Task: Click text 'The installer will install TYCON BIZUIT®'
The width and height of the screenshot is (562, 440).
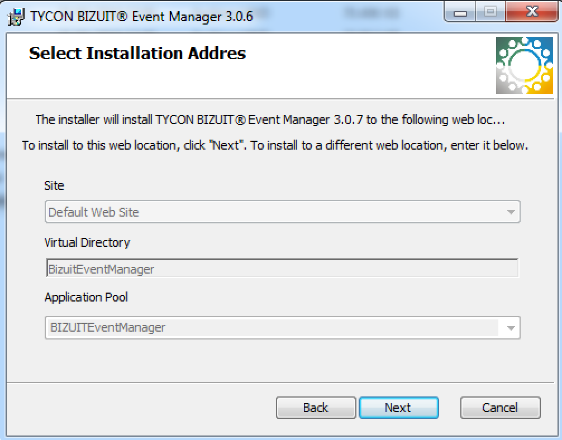Action: pos(141,119)
